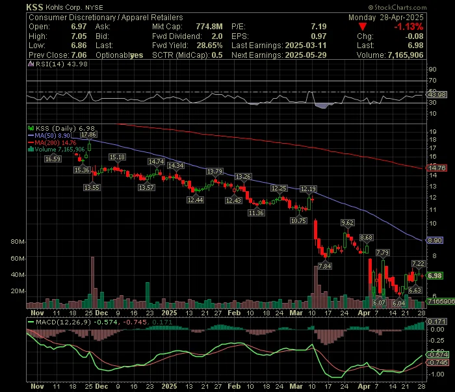Click the Next Earnings date 2025-05-29
The image size is (455, 392).
306,55
